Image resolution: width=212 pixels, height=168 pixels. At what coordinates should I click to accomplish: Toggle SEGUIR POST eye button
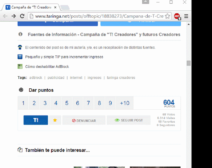pyautogui.click(x=129, y=120)
